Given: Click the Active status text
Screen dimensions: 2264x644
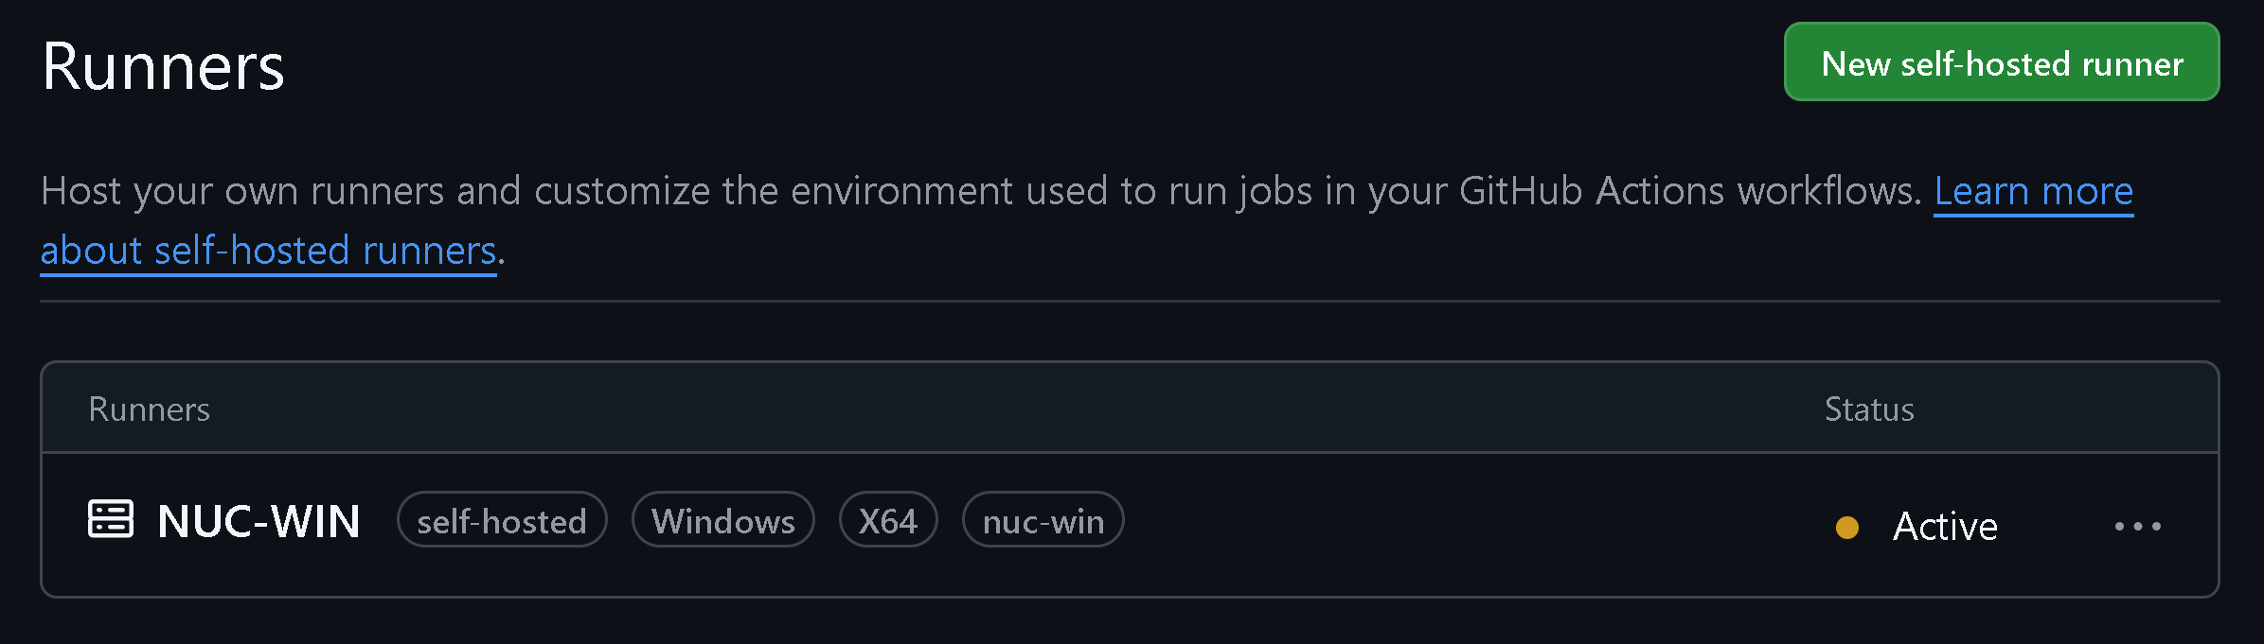Looking at the screenshot, I should pos(1945,526).
